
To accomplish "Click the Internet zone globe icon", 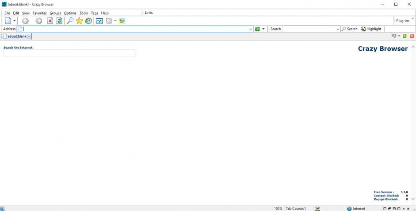I will pos(350,209).
